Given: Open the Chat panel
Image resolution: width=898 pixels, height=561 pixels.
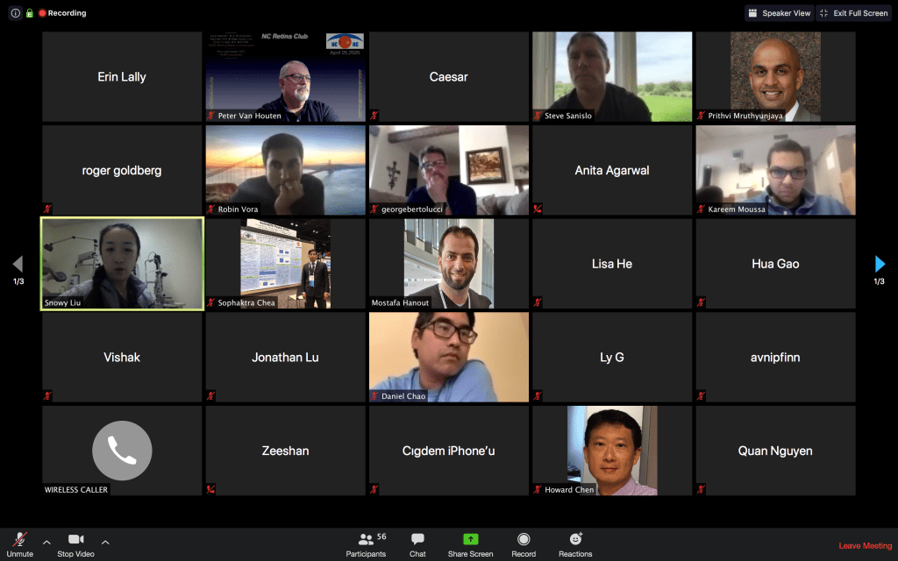Looking at the screenshot, I should (x=417, y=539).
